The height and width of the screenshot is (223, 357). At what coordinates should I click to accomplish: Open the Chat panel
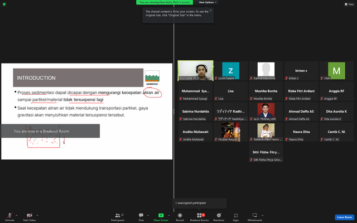click(x=141, y=217)
